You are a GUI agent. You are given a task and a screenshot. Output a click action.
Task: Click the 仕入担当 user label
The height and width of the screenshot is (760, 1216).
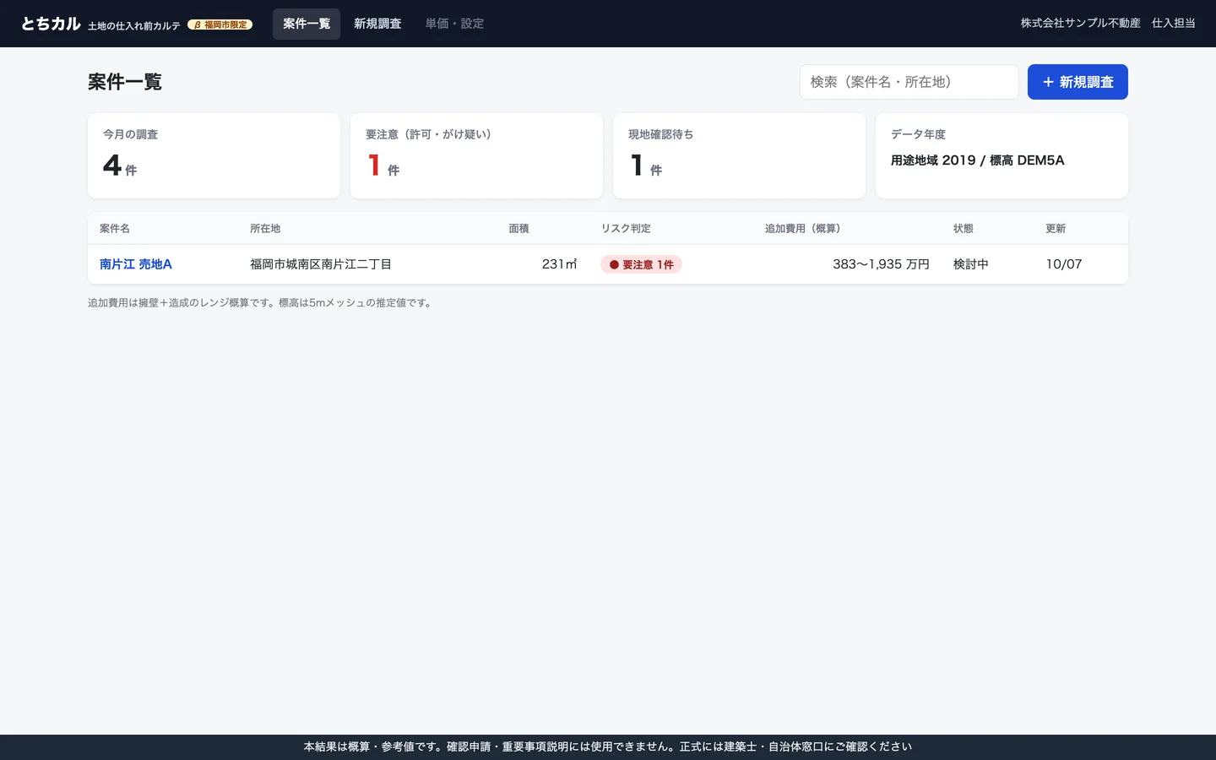click(x=1174, y=24)
